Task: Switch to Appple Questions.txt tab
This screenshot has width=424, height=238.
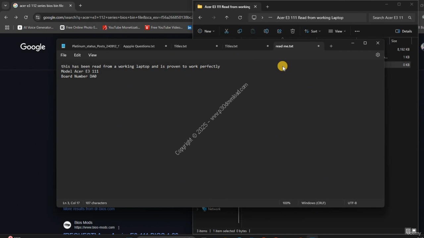Action: [139, 46]
